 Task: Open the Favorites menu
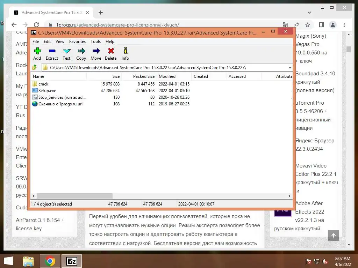pyautogui.click(x=77, y=42)
